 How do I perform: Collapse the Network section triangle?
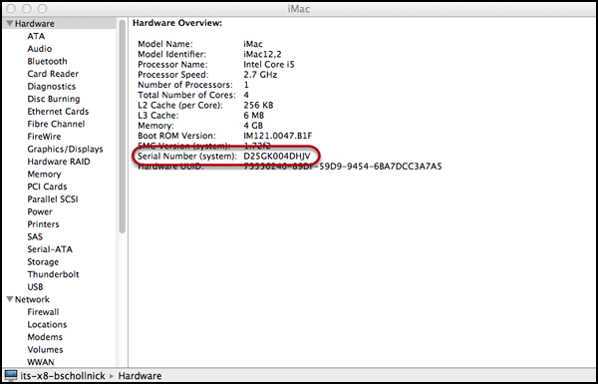click(10, 299)
